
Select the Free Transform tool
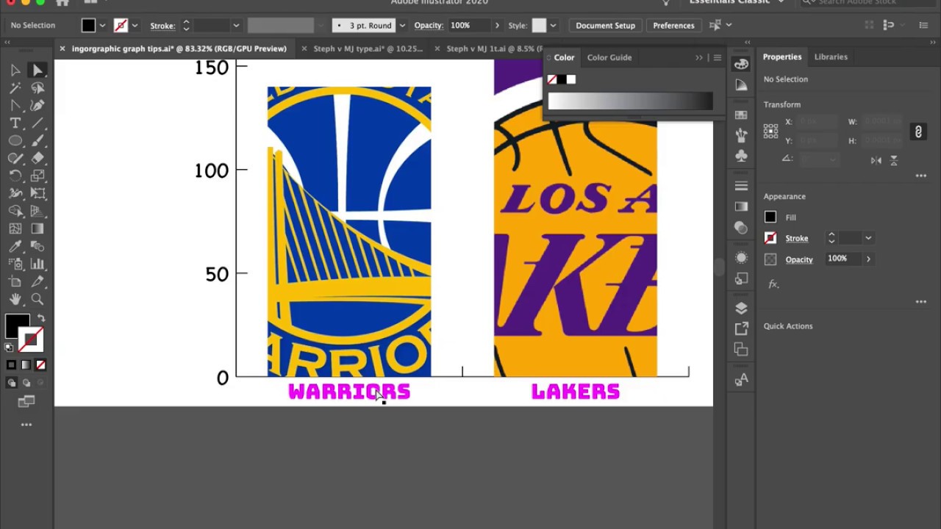coord(37,193)
